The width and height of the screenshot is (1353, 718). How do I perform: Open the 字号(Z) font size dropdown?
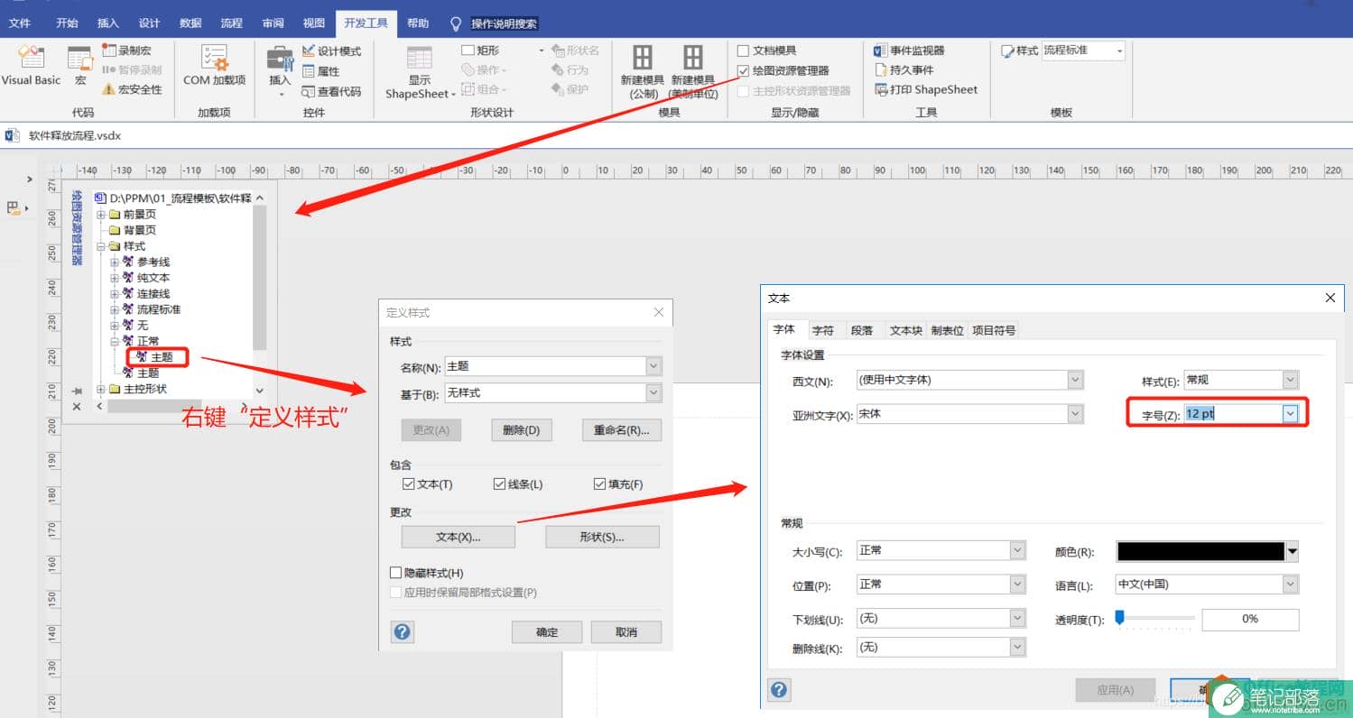click(x=1291, y=413)
